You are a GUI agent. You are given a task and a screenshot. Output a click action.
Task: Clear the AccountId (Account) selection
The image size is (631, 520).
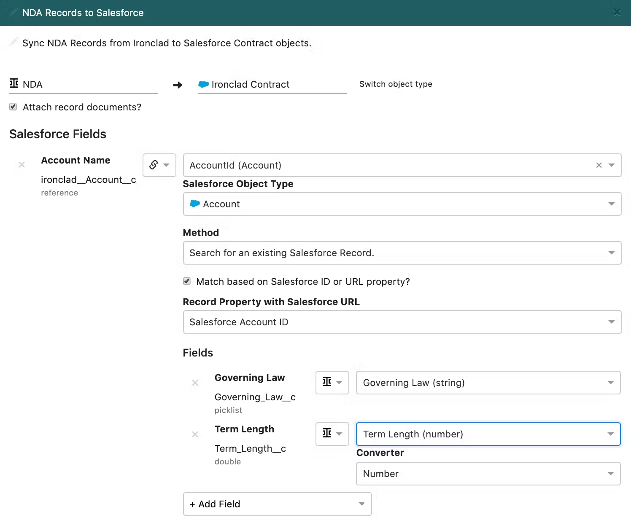click(x=599, y=165)
